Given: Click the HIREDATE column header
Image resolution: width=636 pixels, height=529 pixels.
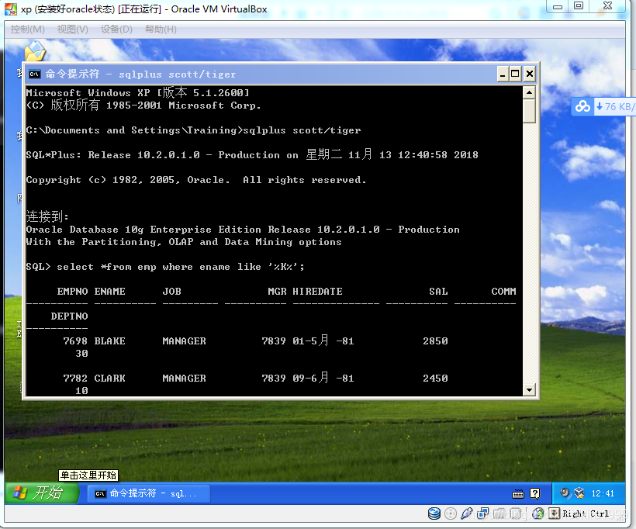Looking at the screenshot, I should pos(317,292).
